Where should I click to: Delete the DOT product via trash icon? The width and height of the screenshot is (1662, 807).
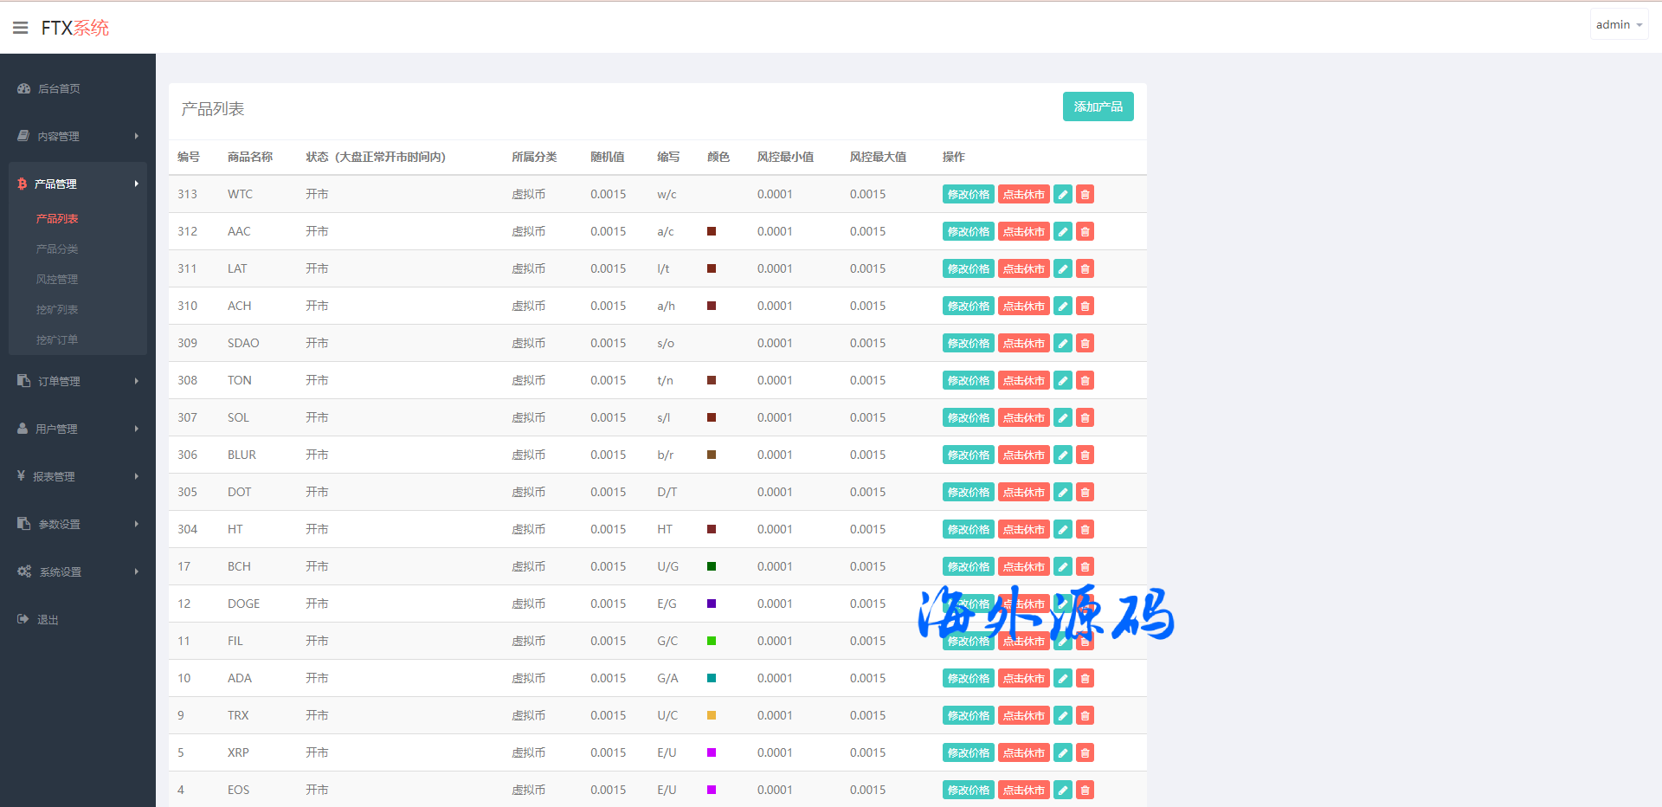(1085, 493)
